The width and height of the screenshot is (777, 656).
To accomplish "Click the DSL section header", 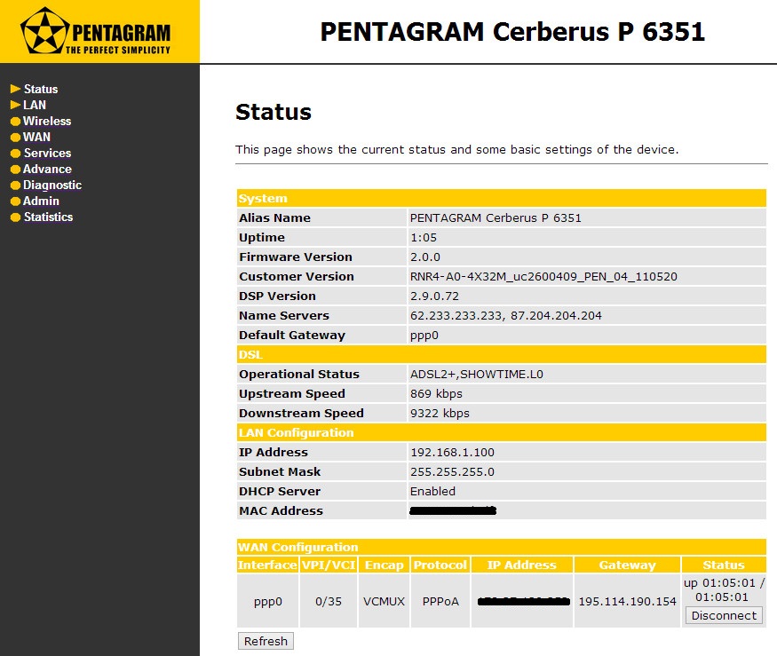I will pos(502,355).
